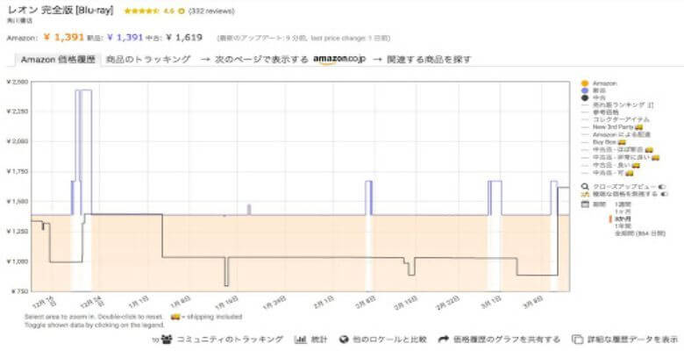Toggle the Amazon price series legend dot
Screen dimensions: 684x351
(585, 82)
